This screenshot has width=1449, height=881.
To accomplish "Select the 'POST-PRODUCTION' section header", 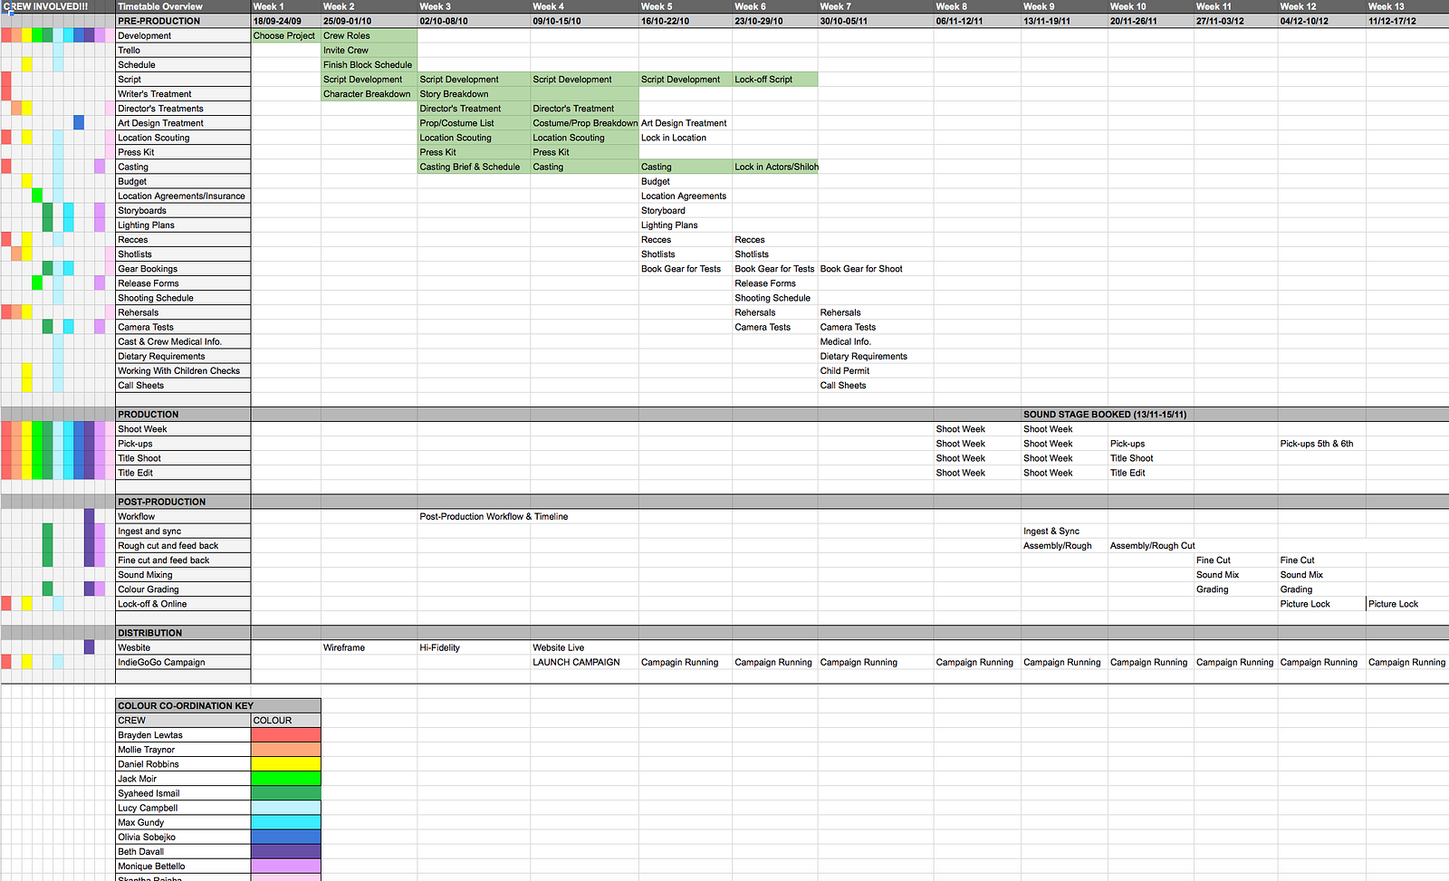I will coord(183,502).
